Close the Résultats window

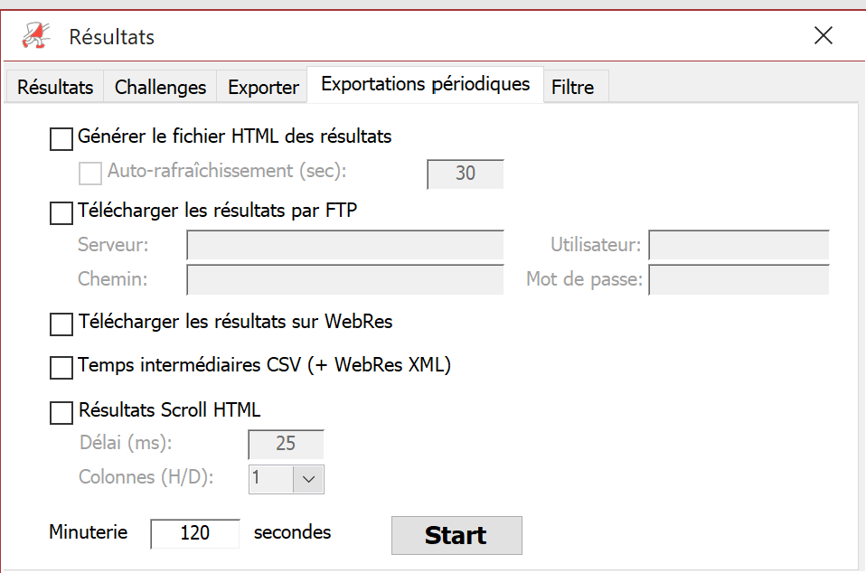(x=823, y=36)
